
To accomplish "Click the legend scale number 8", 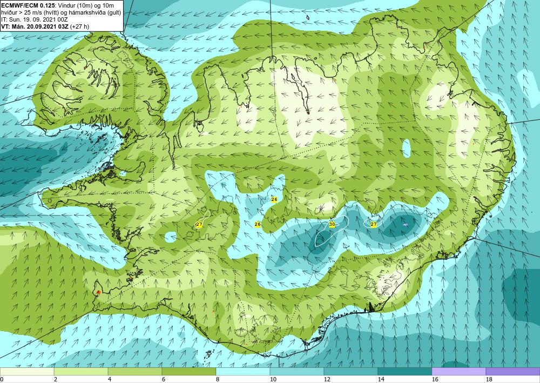I will click(218, 380).
